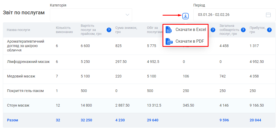
Task: Click the Медовий масаж service name
Action: click(x=21, y=76)
